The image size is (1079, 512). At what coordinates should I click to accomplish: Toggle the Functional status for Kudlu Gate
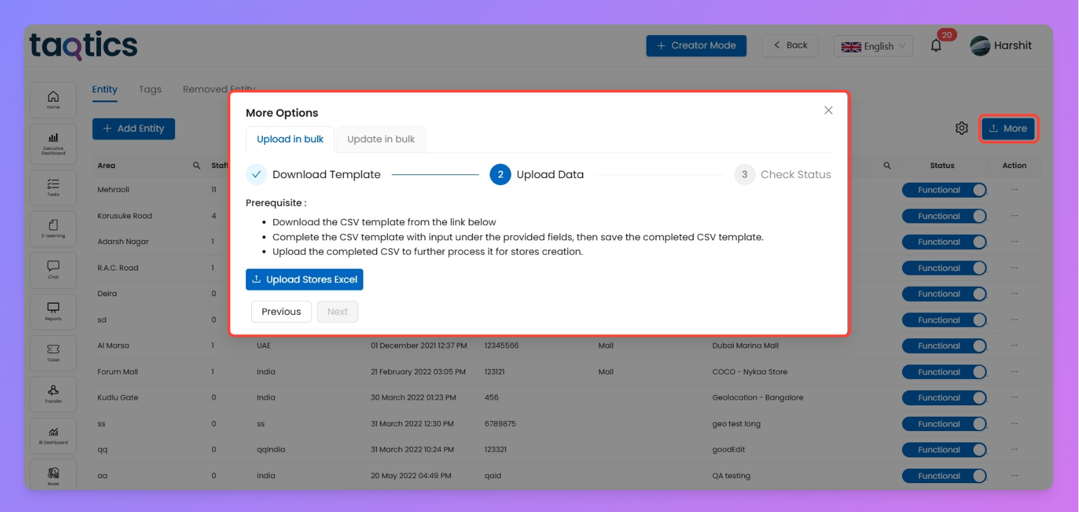944,398
